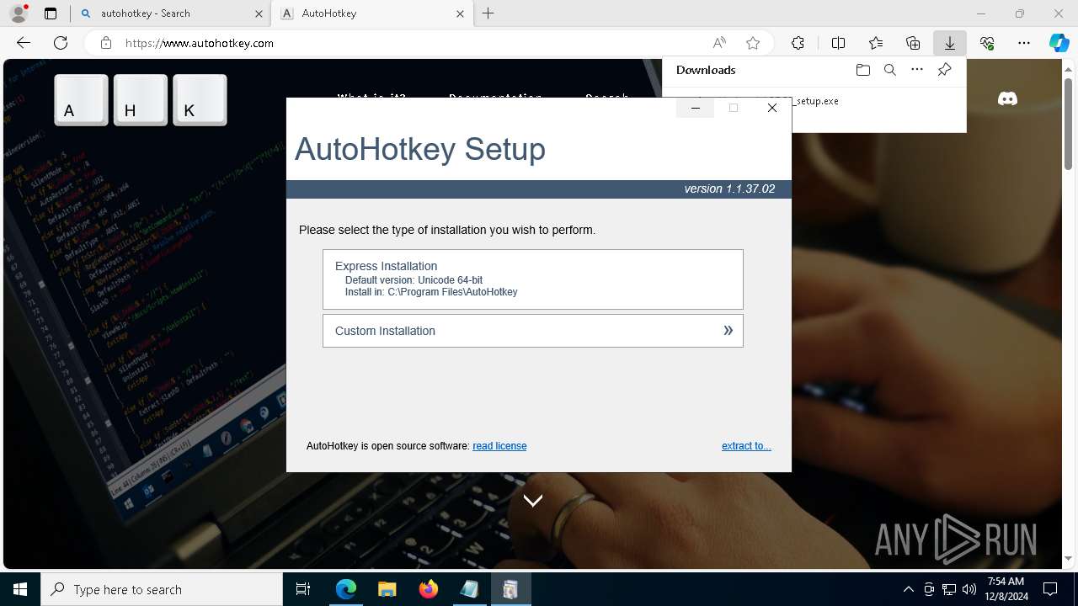Click the scroll-down chevron on page
1078x606 pixels.
click(x=532, y=500)
